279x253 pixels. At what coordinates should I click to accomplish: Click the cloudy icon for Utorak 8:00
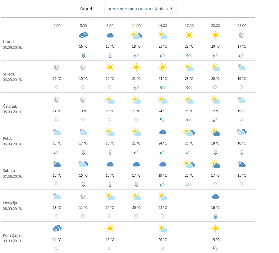pyautogui.click(x=110, y=35)
